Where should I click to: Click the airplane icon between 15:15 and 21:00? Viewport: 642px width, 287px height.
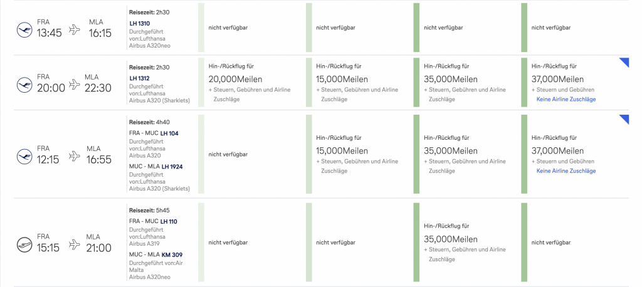(75, 243)
